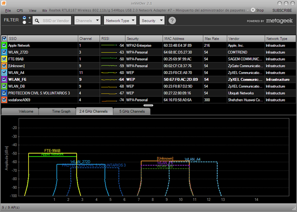Open the File menu

click(8, 11)
